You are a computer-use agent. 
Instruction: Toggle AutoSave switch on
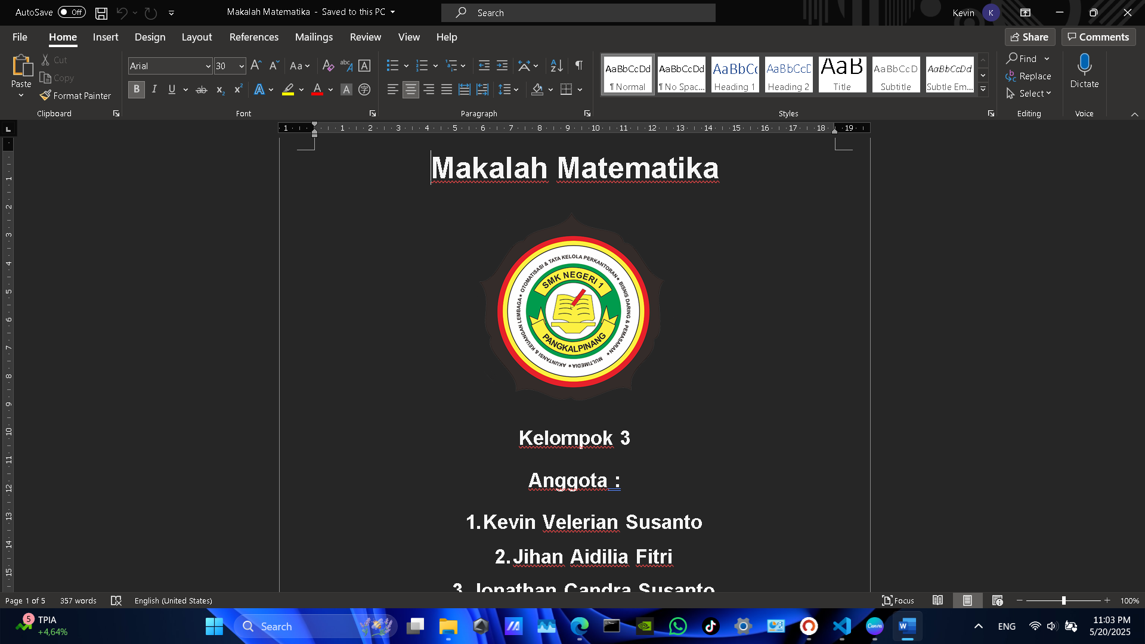(72, 13)
